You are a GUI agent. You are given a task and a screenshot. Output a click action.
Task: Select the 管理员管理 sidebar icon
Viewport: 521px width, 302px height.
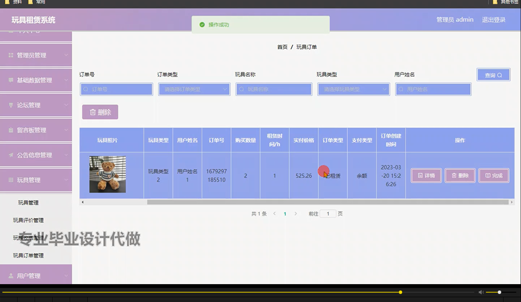point(11,55)
